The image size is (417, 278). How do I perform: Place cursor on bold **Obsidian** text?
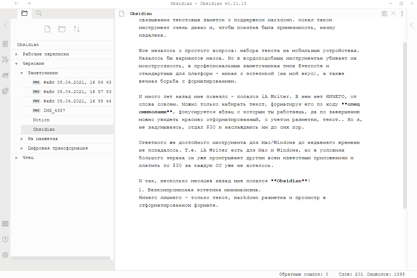coord(289,181)
